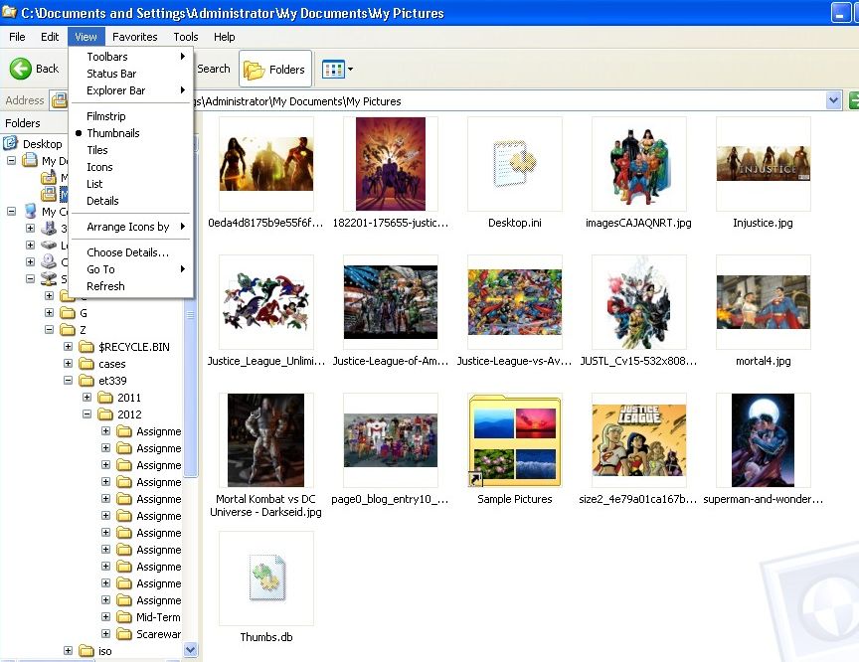Select Tiles view option
The height and width of the screenshot is (662, 859).
pyautogui.click(x=131, y=150)
